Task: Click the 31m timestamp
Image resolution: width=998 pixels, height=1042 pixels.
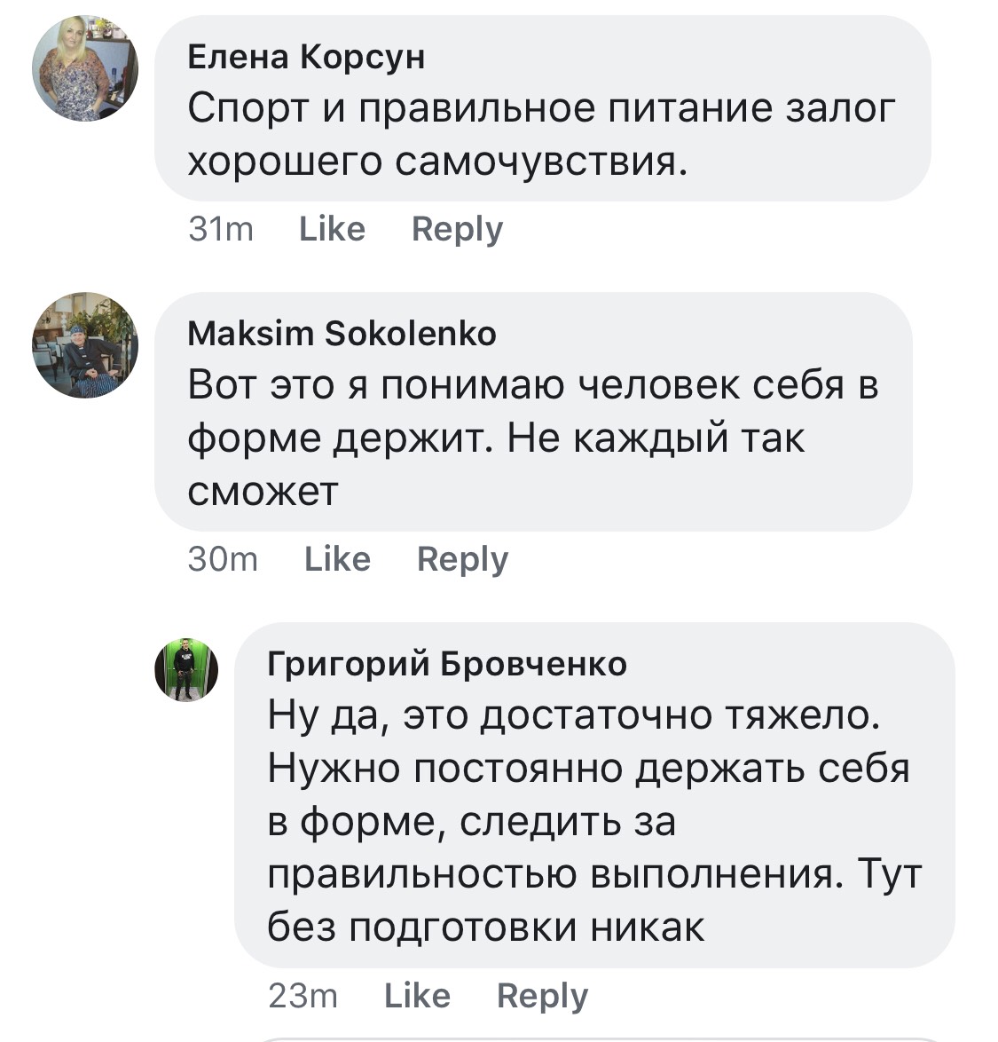Action: [221, 229]
